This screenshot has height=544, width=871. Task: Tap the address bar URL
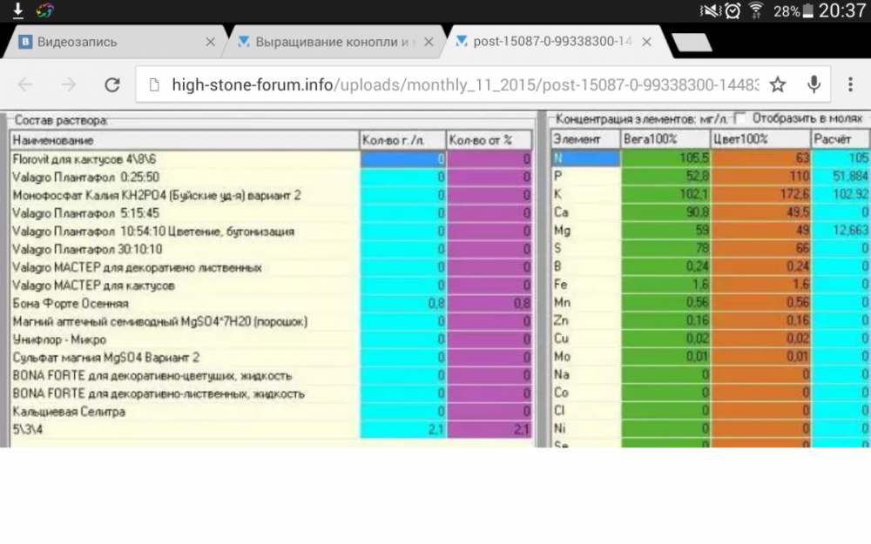point(465,84)
